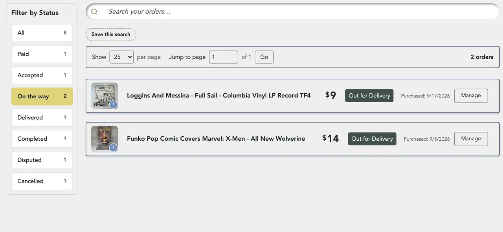Filter orders by Delivered status

[42, 118]
